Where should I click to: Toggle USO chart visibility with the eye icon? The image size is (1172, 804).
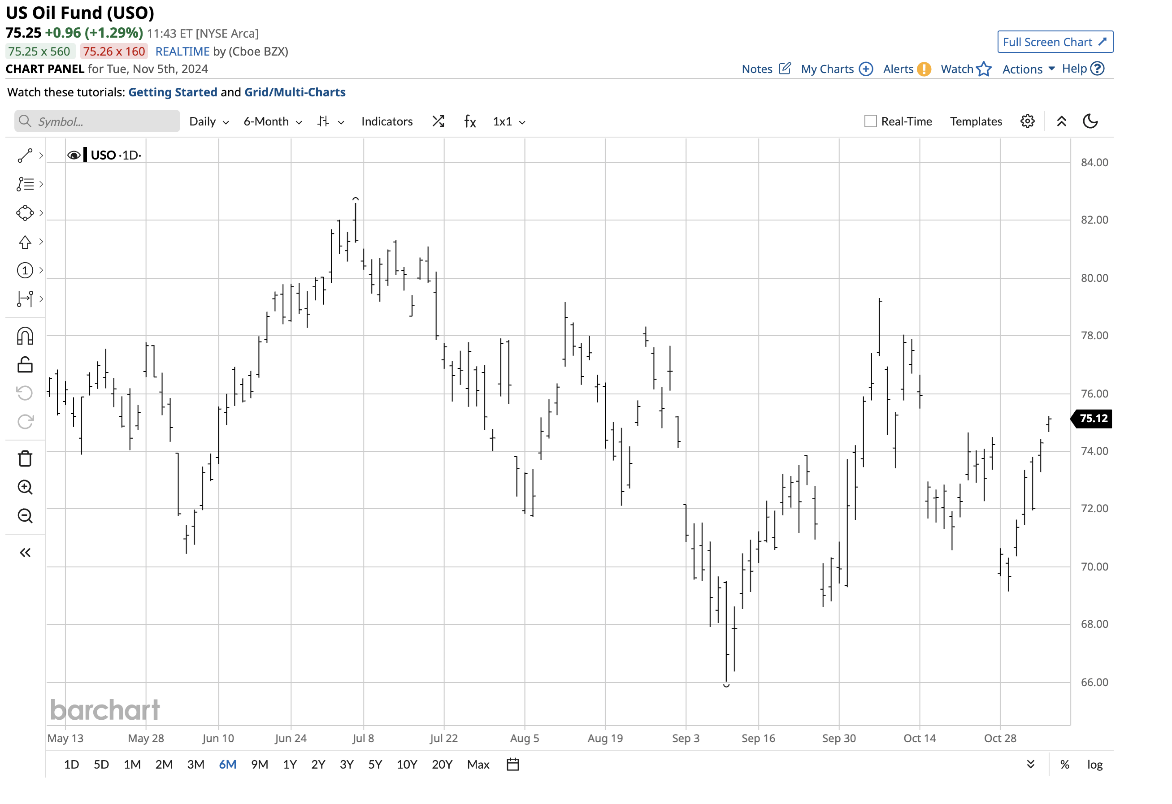coord(74,155)
